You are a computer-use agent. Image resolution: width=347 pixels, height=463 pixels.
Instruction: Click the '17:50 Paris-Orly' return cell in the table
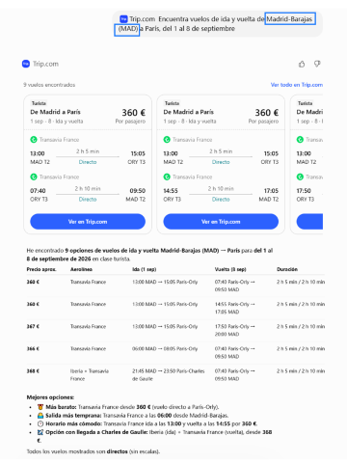(235, 330)
